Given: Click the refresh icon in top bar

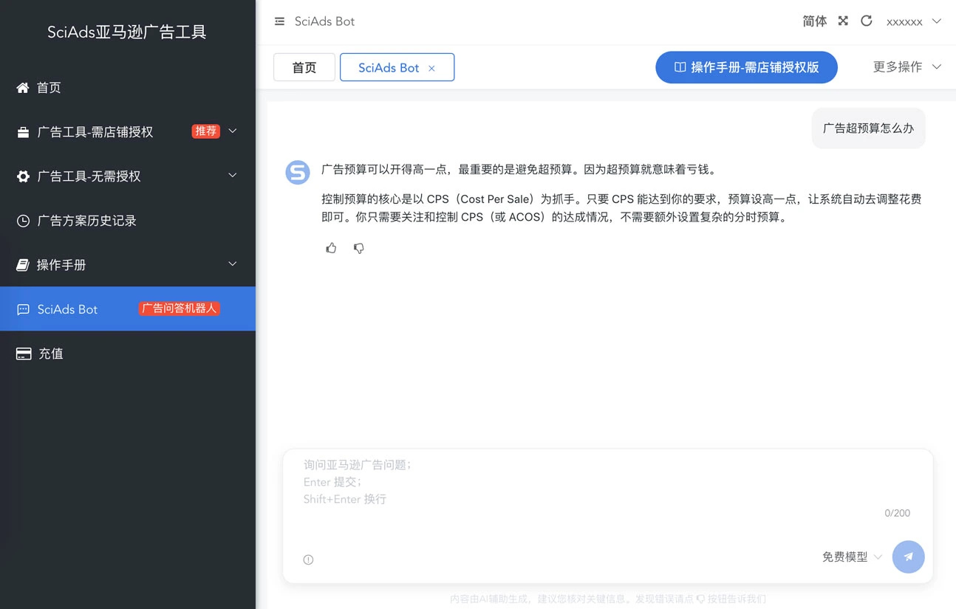Looking at the screenshot, I should 867,21.
